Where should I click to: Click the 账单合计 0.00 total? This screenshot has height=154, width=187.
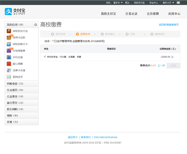coord(148,65)
